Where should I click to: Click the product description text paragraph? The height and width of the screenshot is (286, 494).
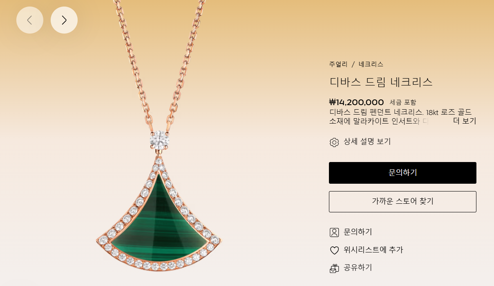(402, 117)
